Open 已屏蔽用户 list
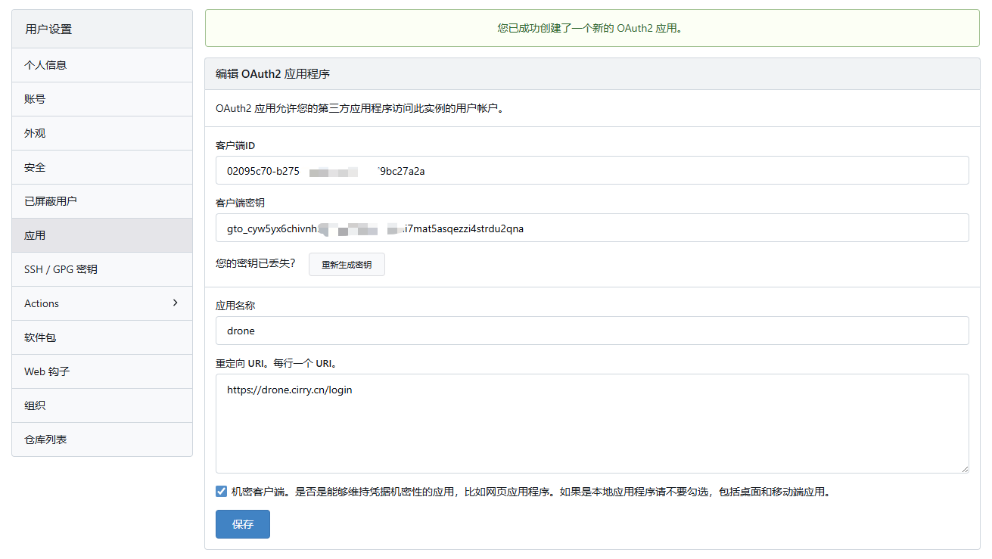The height and width of the screenshot is (559, 992). point(51,201)
